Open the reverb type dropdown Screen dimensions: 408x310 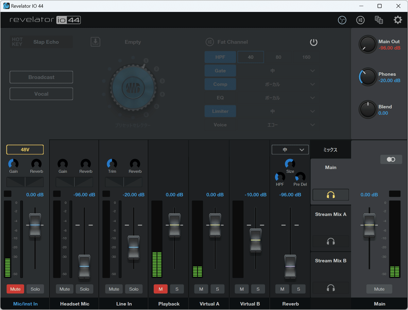(x=290, y=150)
